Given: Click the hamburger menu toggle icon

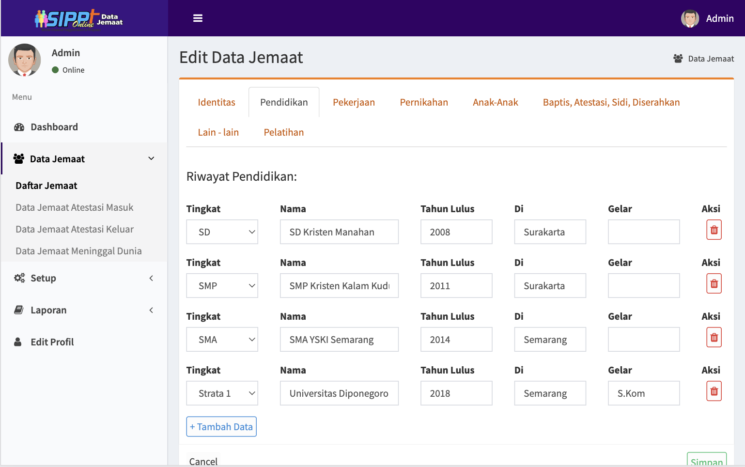Looking at the screenshot, I should (198, 18).
